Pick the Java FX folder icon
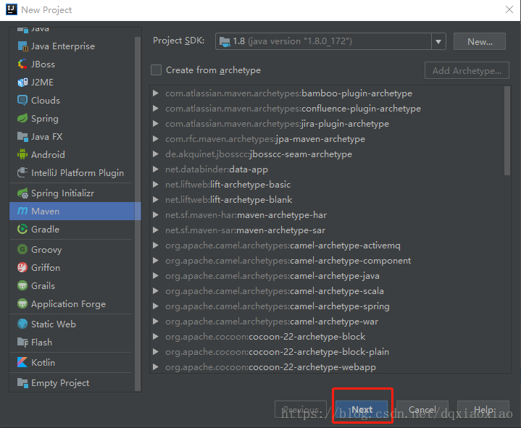521x428 pixels. [22, 136]
